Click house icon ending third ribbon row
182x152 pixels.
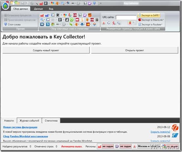tap(95, 24)
